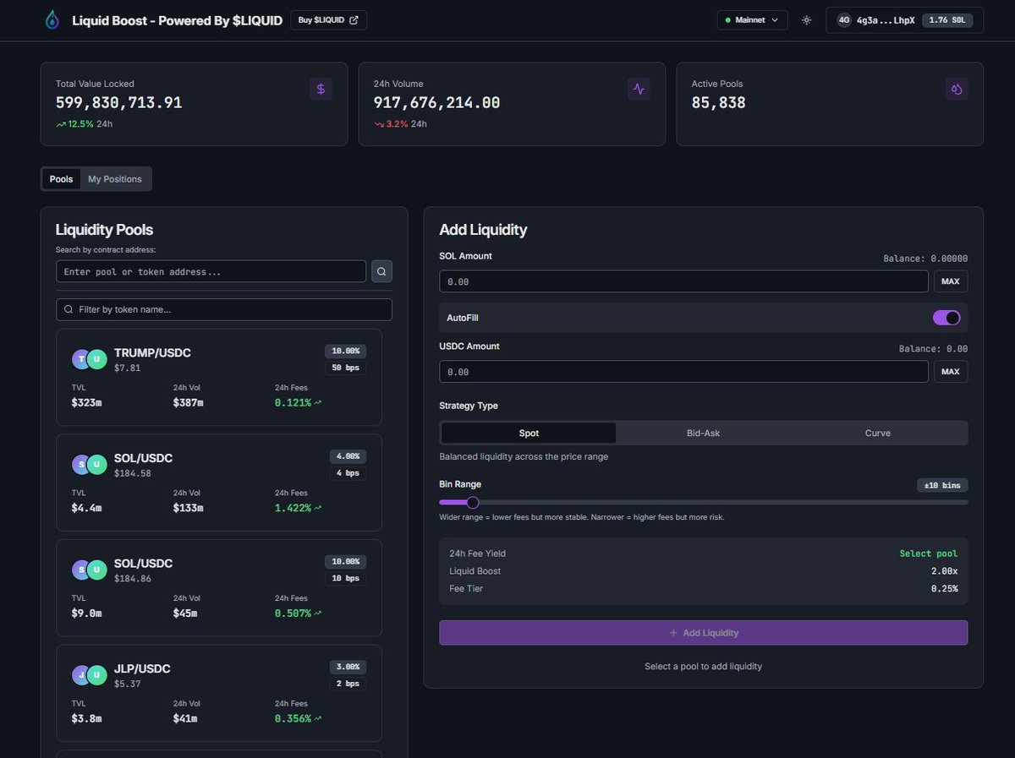Click the $323m TVL of TRUMP/USDC
This screenshot has width=1015, height=758.
(87, 403)
